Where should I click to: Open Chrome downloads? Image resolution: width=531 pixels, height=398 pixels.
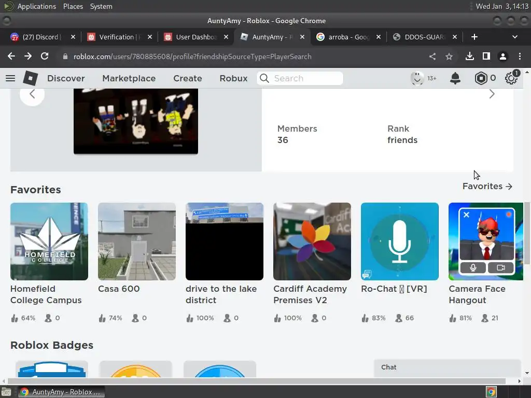[x=470, y=56]
